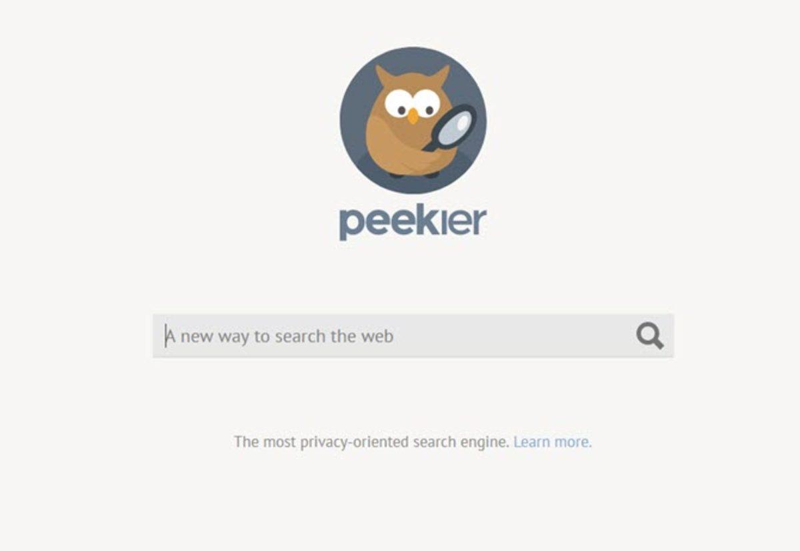The image size is (800, 551).
Task: Click the placeholder text A new way
Action: [x=207, y=336]
